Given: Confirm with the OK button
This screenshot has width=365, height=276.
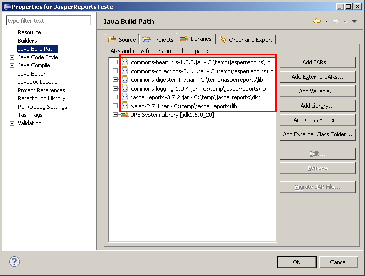Looking at the screenshot, I should point(296,262).
